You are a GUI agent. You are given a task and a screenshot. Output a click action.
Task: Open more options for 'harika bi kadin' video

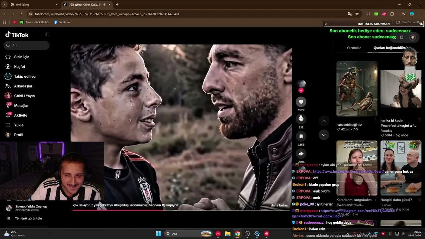420,120
